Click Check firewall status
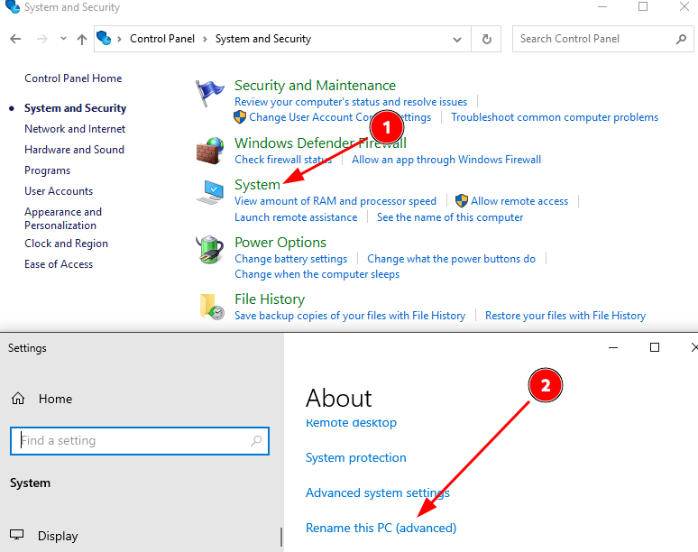The height and width of the screenshot is (552, 698). click(283, 160)
